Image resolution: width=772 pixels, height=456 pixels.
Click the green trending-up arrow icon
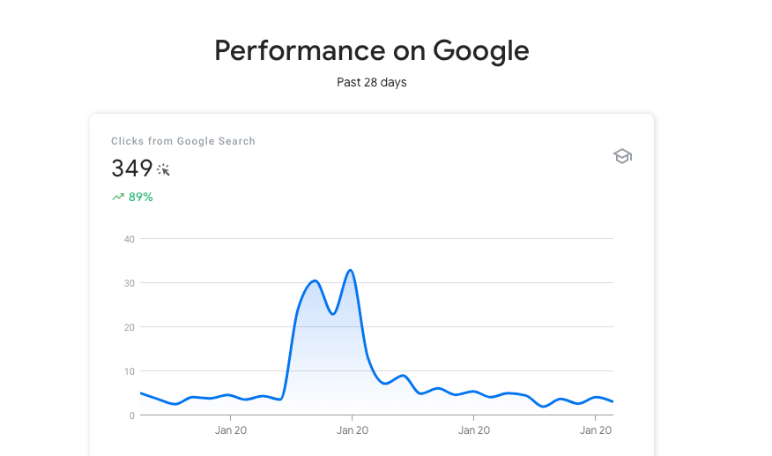(x=118, y=198)
